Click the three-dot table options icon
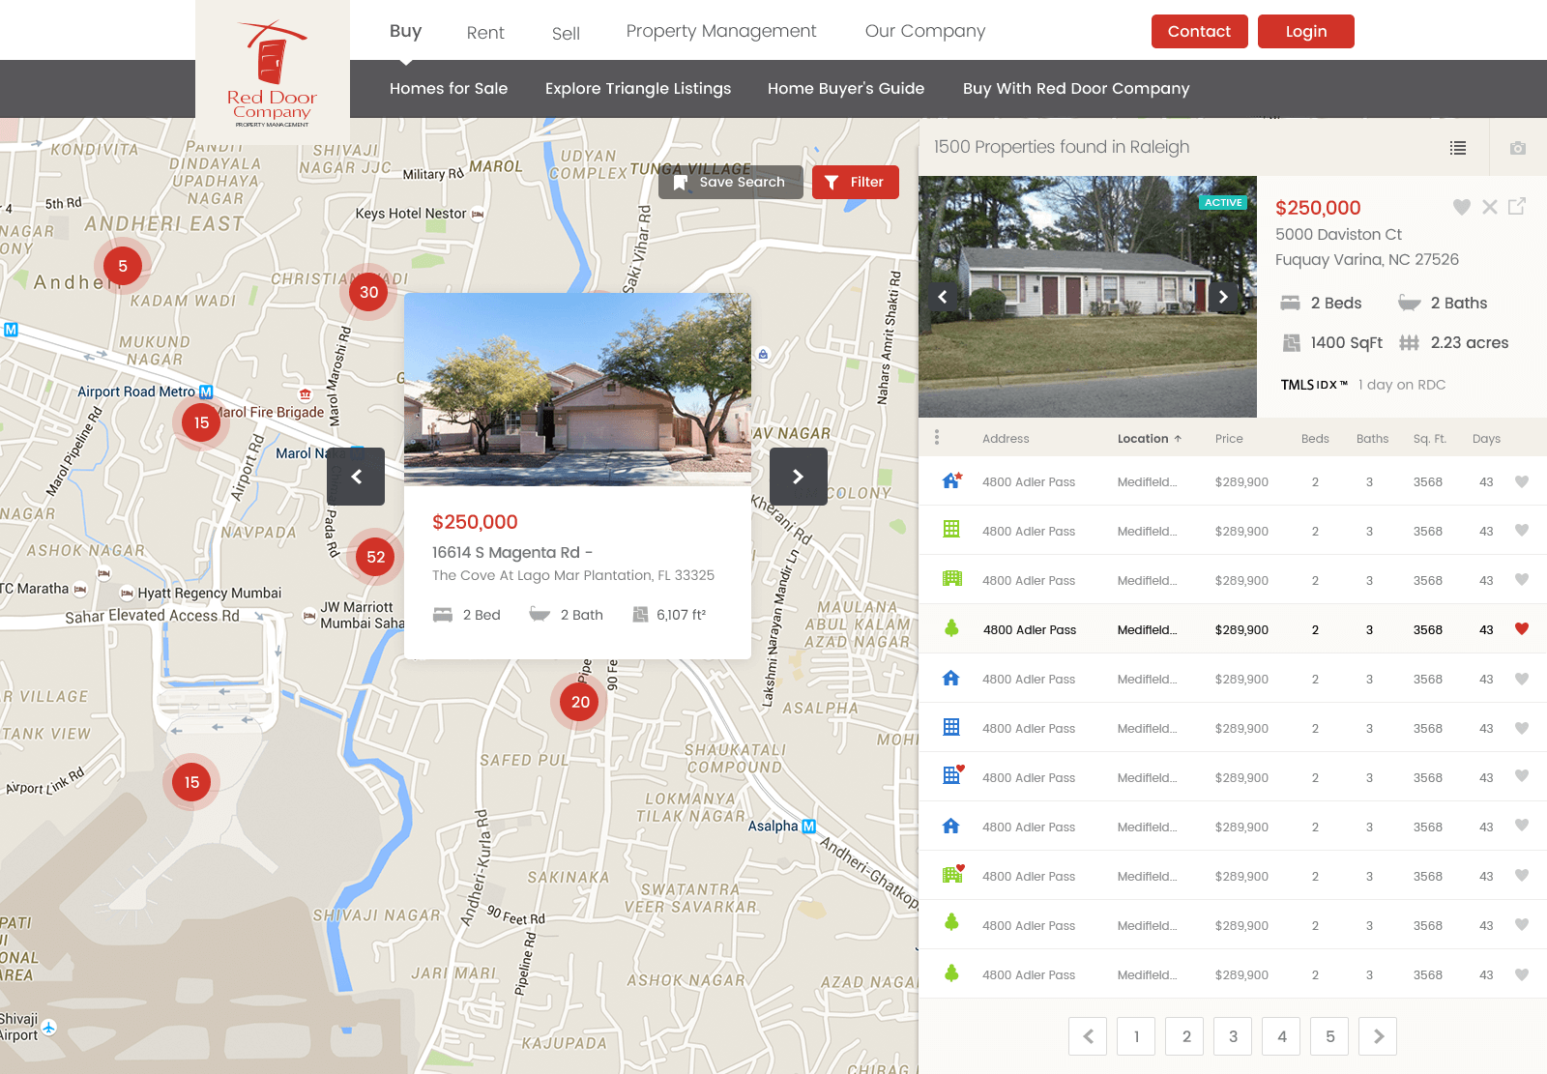The height and width of the screenshot is (1074, 1547). click(x=936, y=438)
